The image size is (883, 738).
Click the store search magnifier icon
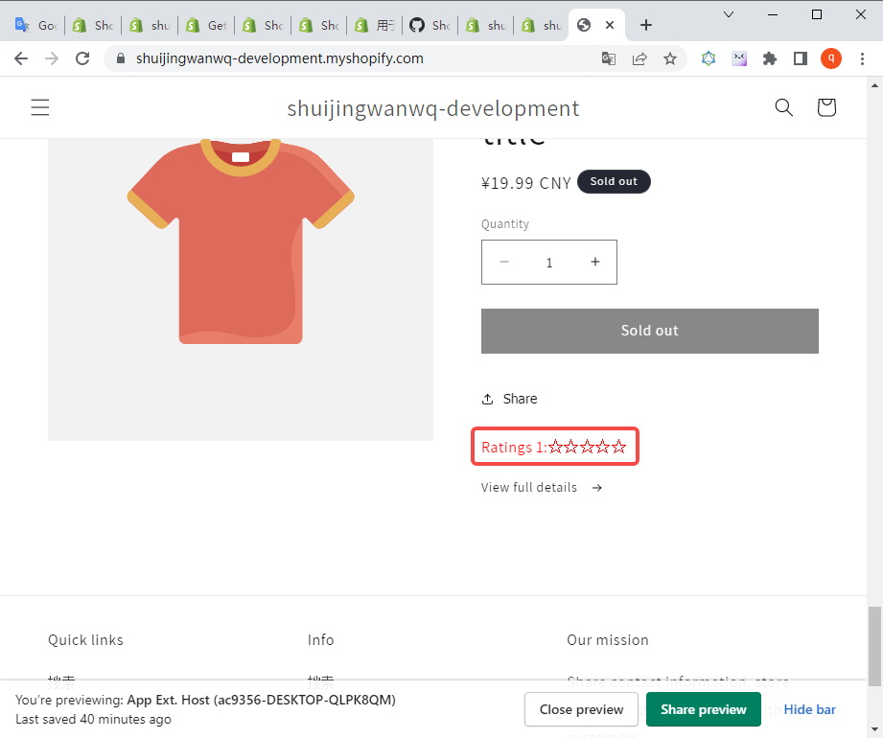pos(783,107)
